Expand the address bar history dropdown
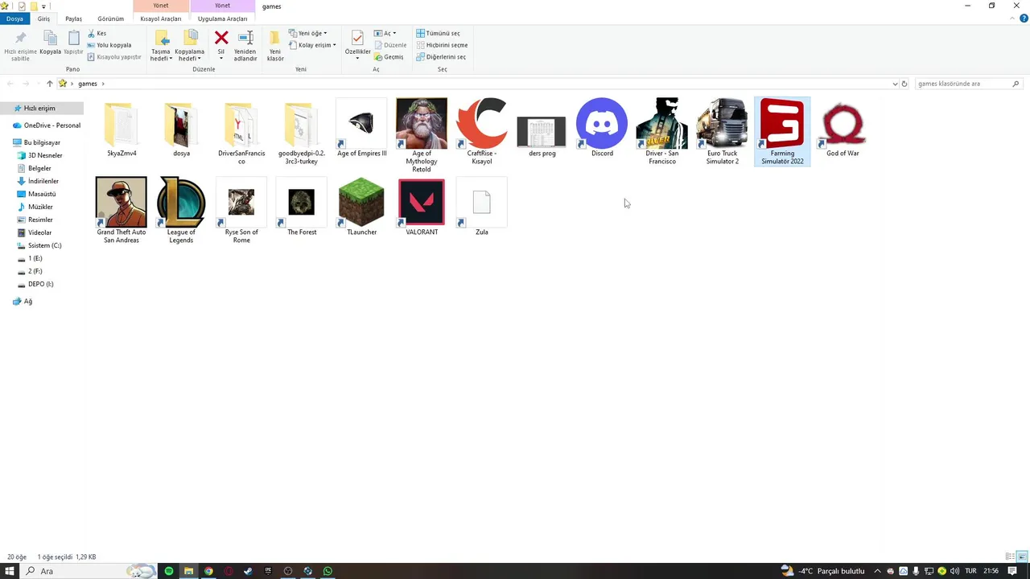Viewport: 1030px width, 579px height. coord(895,84)
